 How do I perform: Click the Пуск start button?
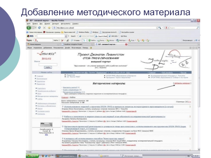pos(32,156)
